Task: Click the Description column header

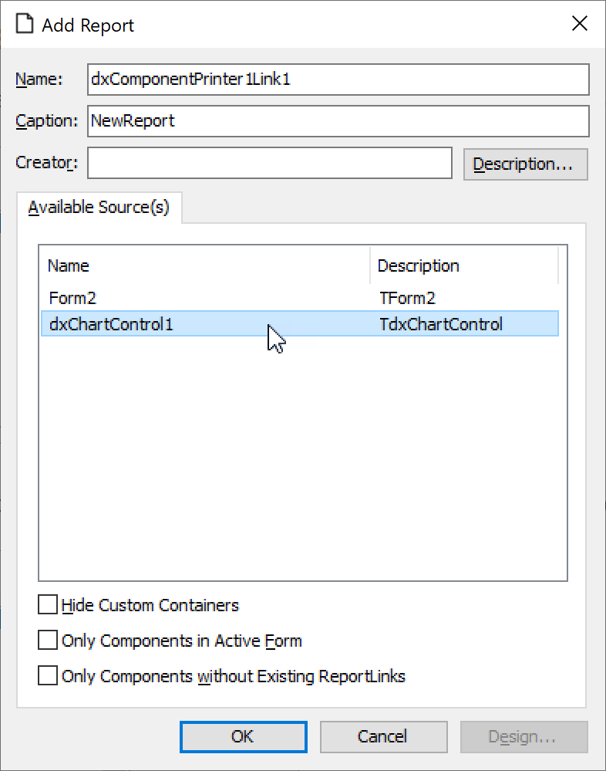Action: click(463, 265)
